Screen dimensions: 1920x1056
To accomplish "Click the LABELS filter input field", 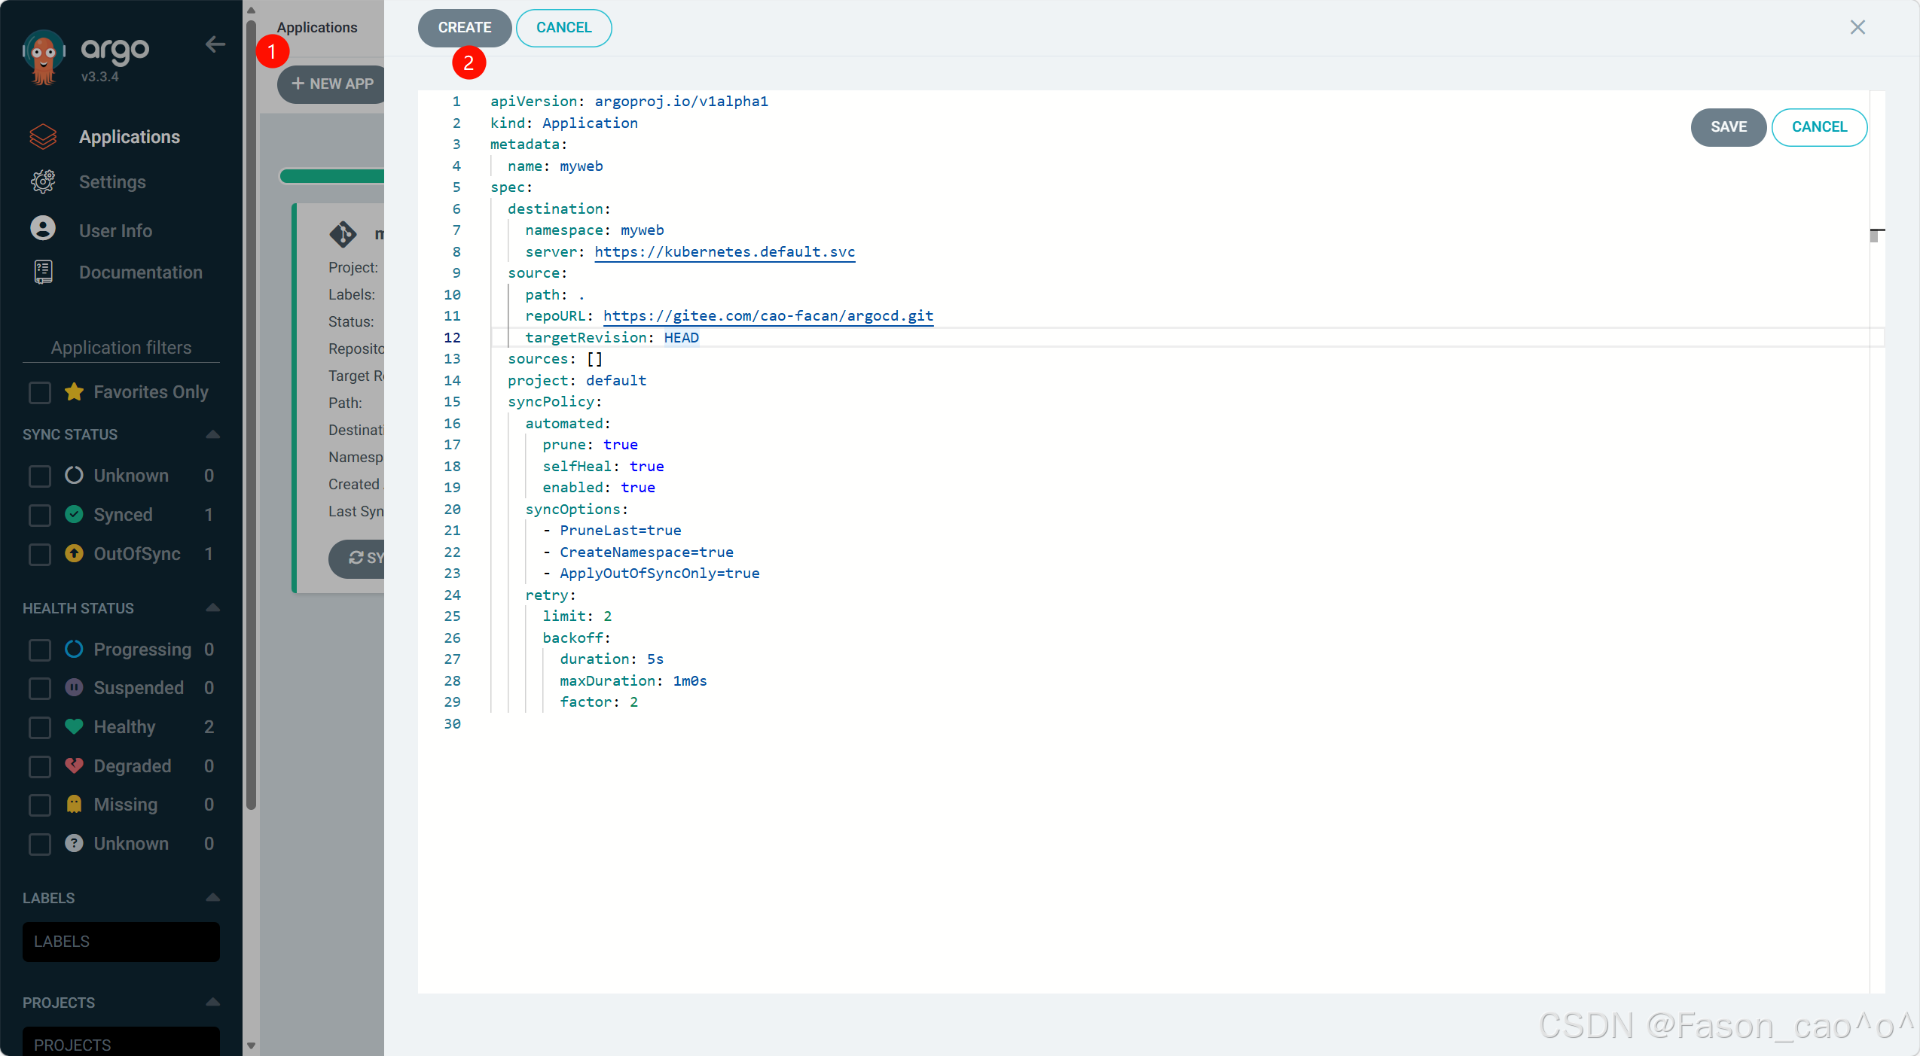I will (x=121, y=942).
